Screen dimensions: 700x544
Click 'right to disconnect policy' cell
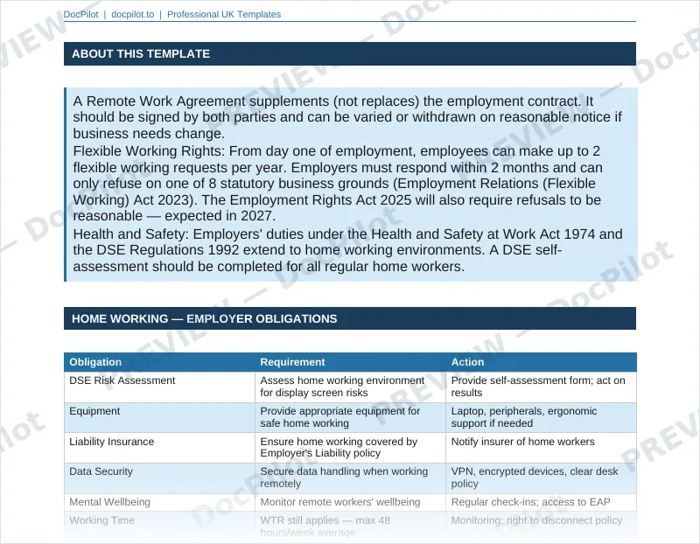coord(541,526)
